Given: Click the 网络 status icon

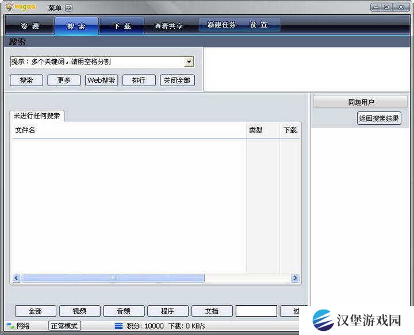Looking at the screenshot, I should pos(10,326).
